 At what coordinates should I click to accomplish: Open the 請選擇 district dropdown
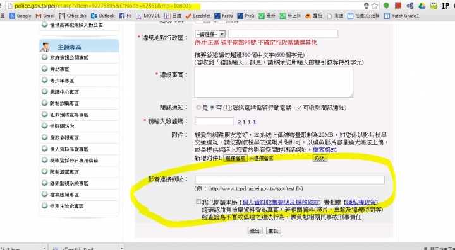210,34
